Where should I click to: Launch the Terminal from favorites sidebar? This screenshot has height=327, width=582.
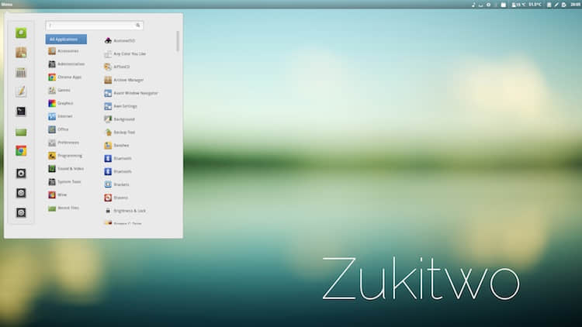tap(21, 112)
